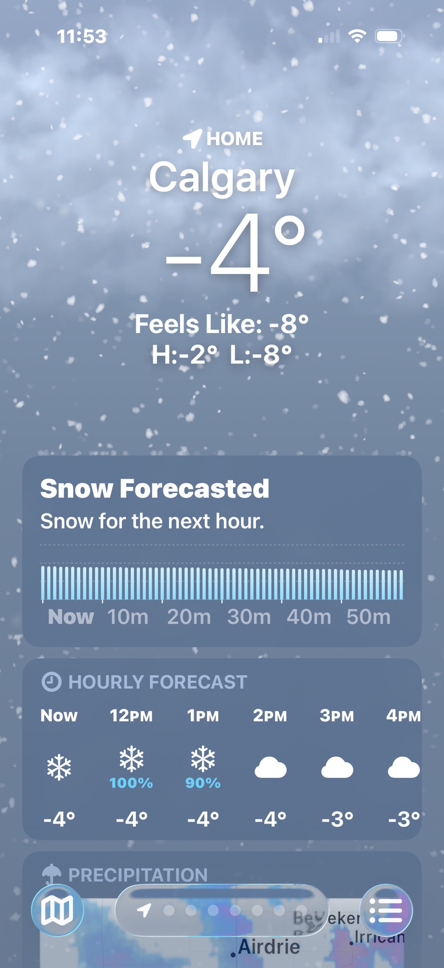The width and height of the screenshot is (444, 968).
Task: Tap the snowflake icon for 1PM
Action: (x=203, y=758)
